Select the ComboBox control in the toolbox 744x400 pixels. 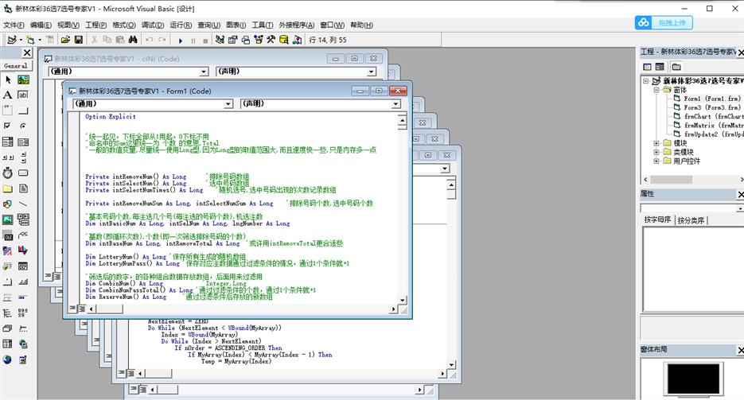tap(8, 142)
